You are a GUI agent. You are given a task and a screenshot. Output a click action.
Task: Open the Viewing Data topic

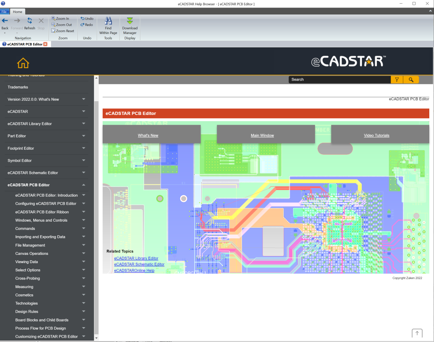point(26,262)
